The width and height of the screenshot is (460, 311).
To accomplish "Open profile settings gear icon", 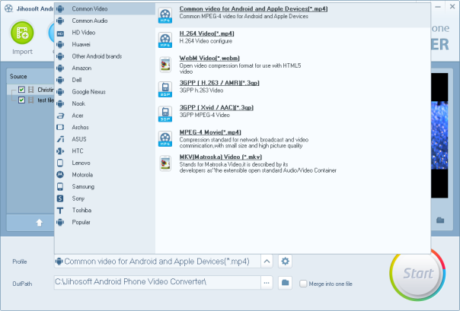I will (x=286, y=261).
